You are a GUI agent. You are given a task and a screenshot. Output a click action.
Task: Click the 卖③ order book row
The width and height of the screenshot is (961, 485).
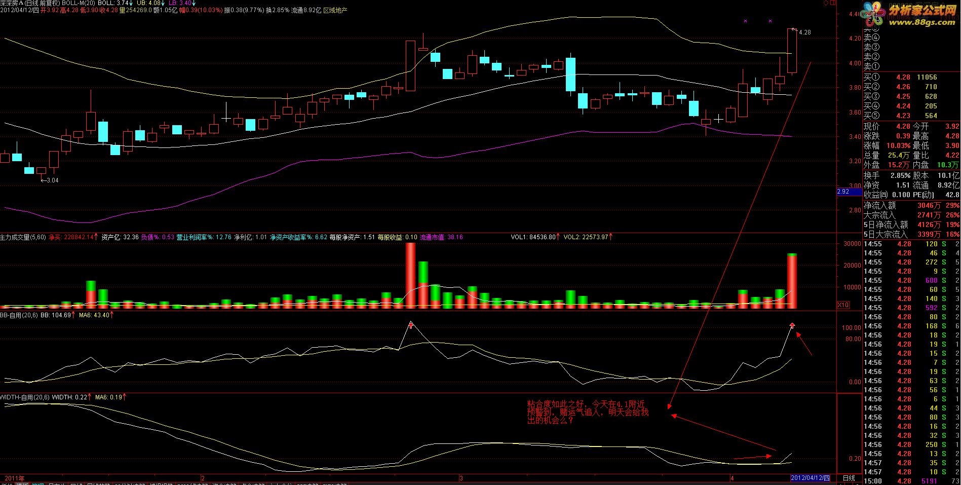tap(911, 47)
